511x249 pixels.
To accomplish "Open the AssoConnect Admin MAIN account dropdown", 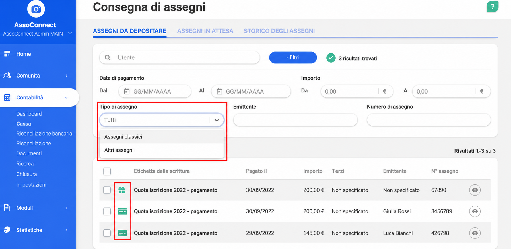I will pos(37,34).
